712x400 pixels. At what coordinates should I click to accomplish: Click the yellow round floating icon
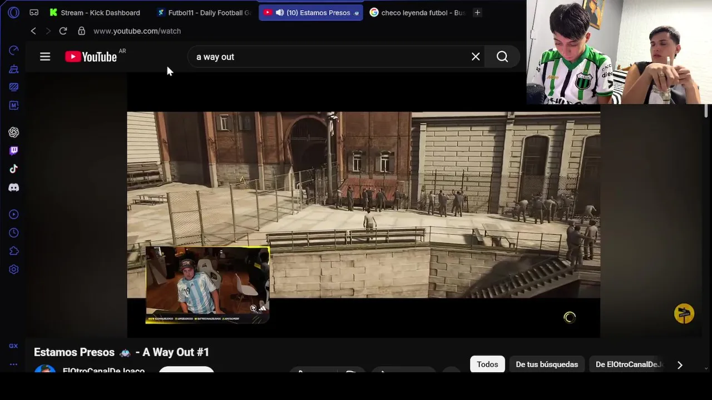684,313
